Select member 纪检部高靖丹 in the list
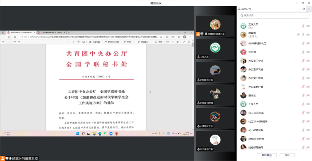 pos(274,147)
